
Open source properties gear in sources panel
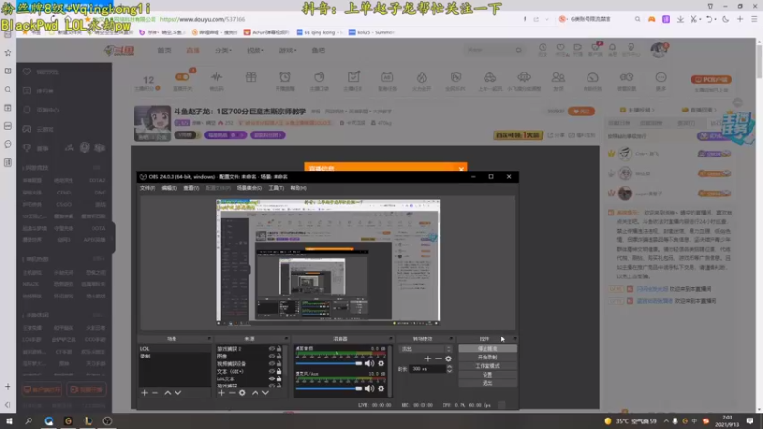242,393
